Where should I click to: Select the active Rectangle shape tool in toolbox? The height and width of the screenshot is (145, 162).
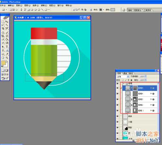(7, 50)
